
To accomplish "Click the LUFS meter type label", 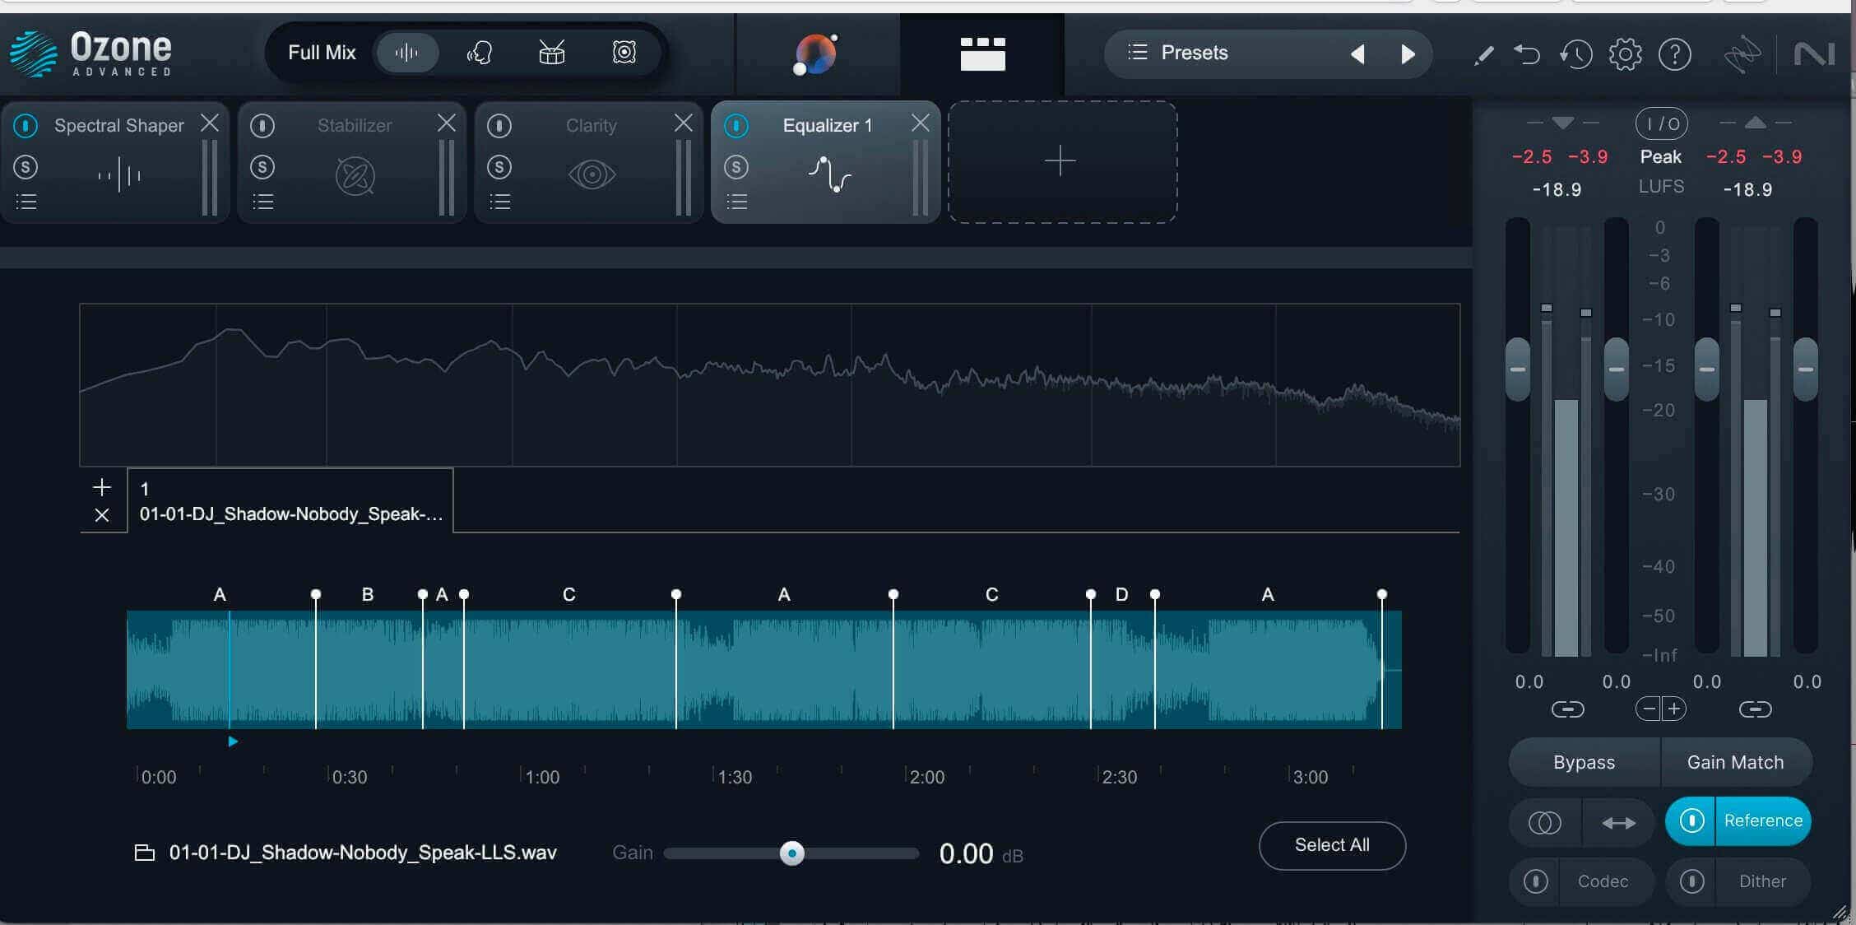I will tap(1661, 187).
